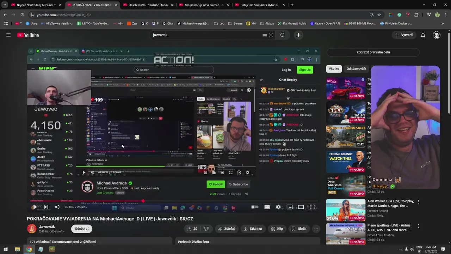Switch player to miniplayer mode

pyautogui.click(x=290, y=207)
